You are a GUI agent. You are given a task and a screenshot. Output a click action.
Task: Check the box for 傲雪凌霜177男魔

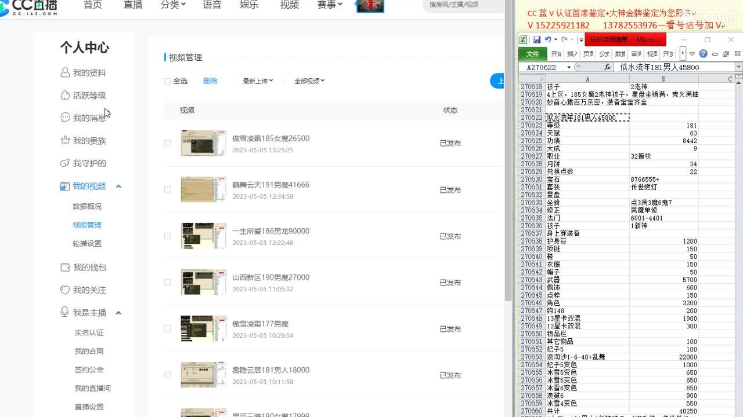coord(167,328)
